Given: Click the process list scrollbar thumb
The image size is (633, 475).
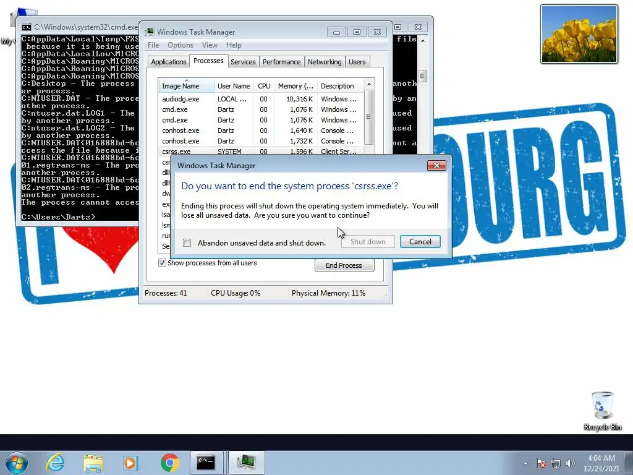Looking at the screenshot, I should (x=368, y=117).
